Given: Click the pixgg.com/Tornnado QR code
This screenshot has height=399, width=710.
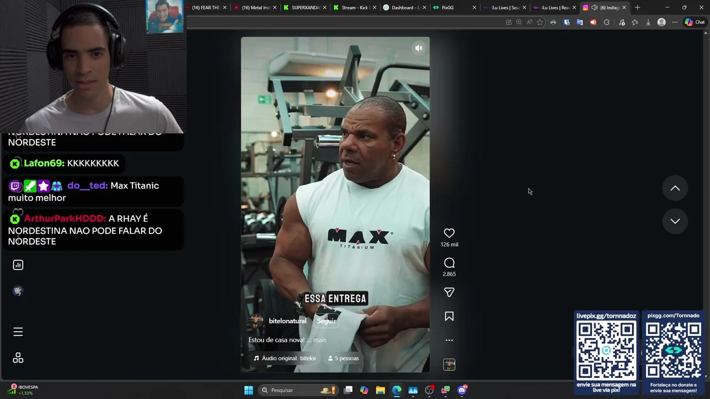Looking at the screenshot, I should 673,350.
